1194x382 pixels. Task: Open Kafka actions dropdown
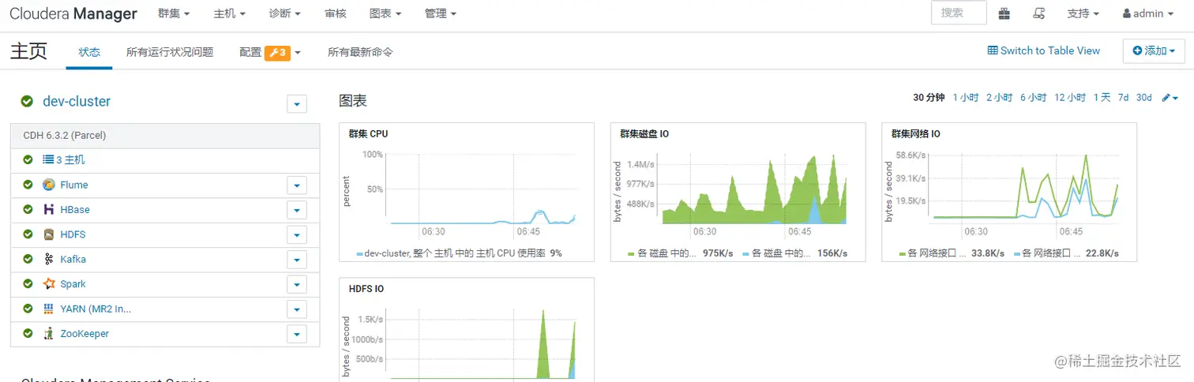tap(296, 260)
